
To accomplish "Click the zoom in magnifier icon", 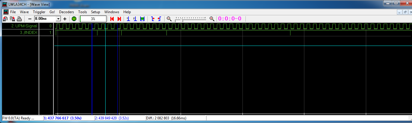I will click(x=212, y=19).
